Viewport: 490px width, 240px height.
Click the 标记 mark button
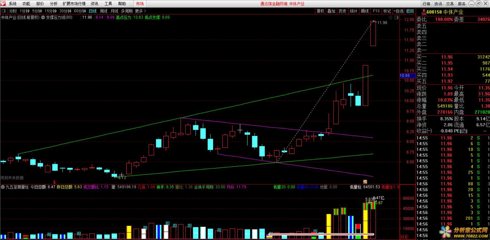point(387,11)
